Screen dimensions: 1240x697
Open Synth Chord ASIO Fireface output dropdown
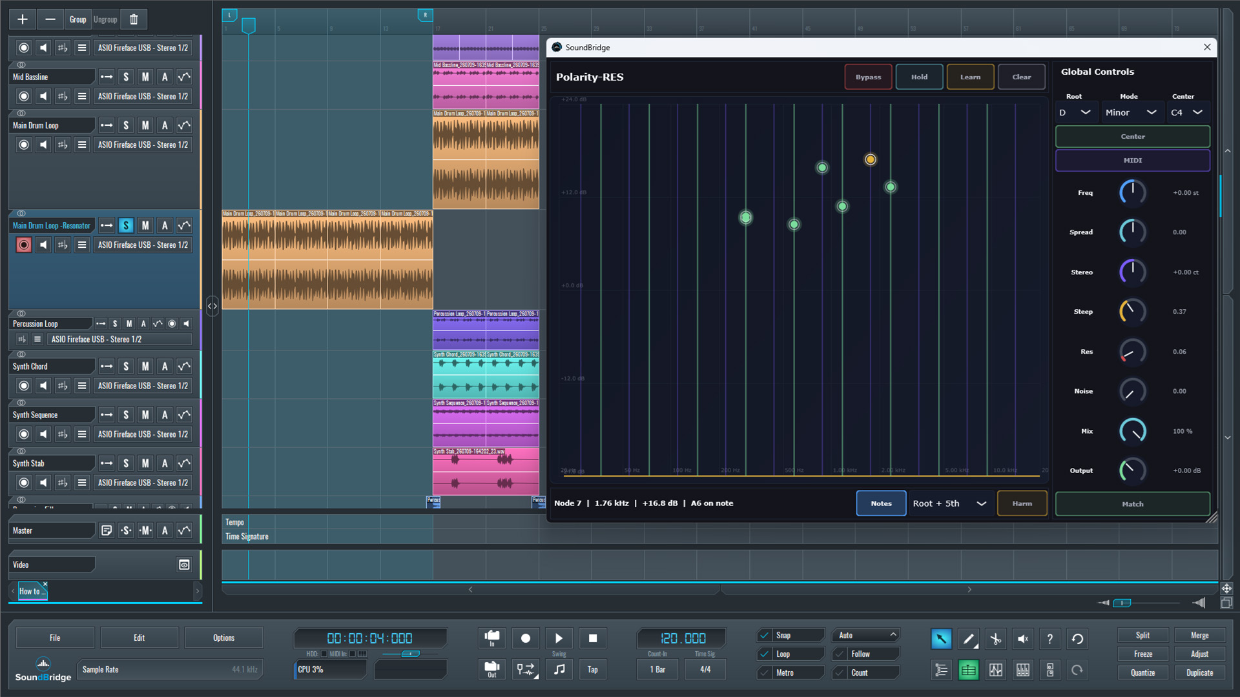click(143, 386)
